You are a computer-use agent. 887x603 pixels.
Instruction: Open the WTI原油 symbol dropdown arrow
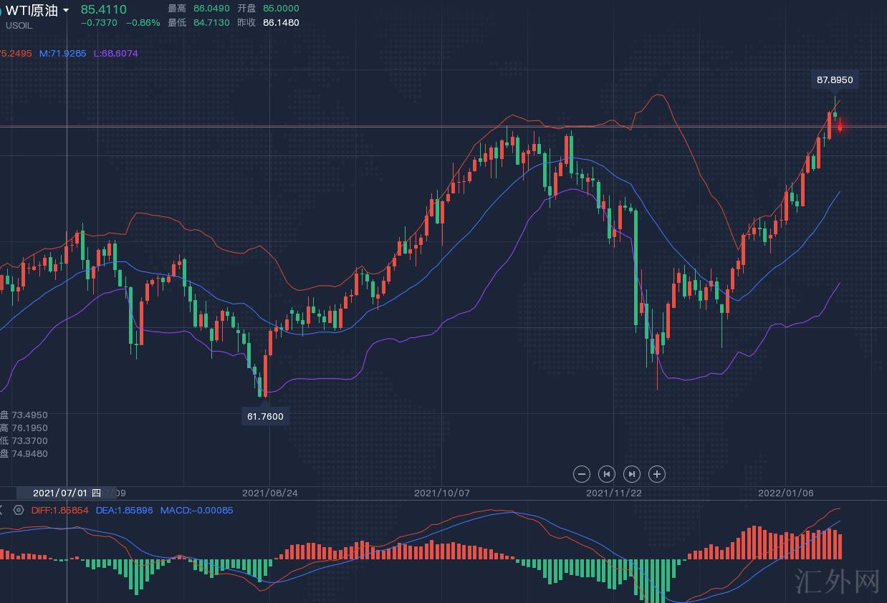(66, 11)
